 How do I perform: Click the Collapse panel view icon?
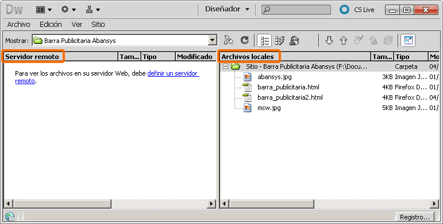(409, 41)
